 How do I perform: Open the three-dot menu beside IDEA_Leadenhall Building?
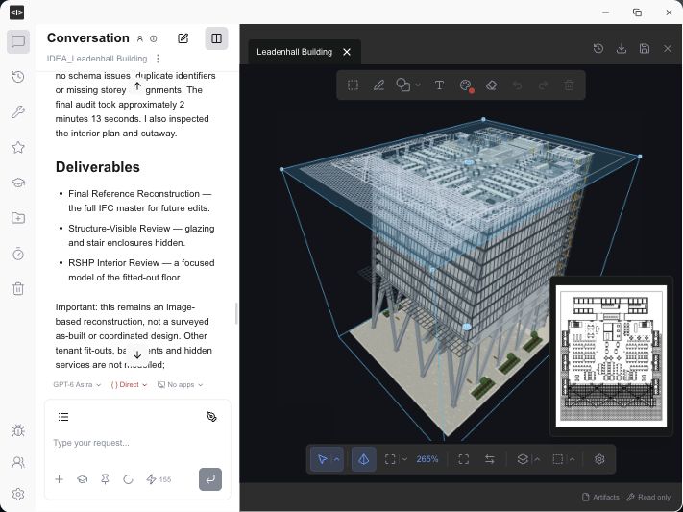coord(159,59)
